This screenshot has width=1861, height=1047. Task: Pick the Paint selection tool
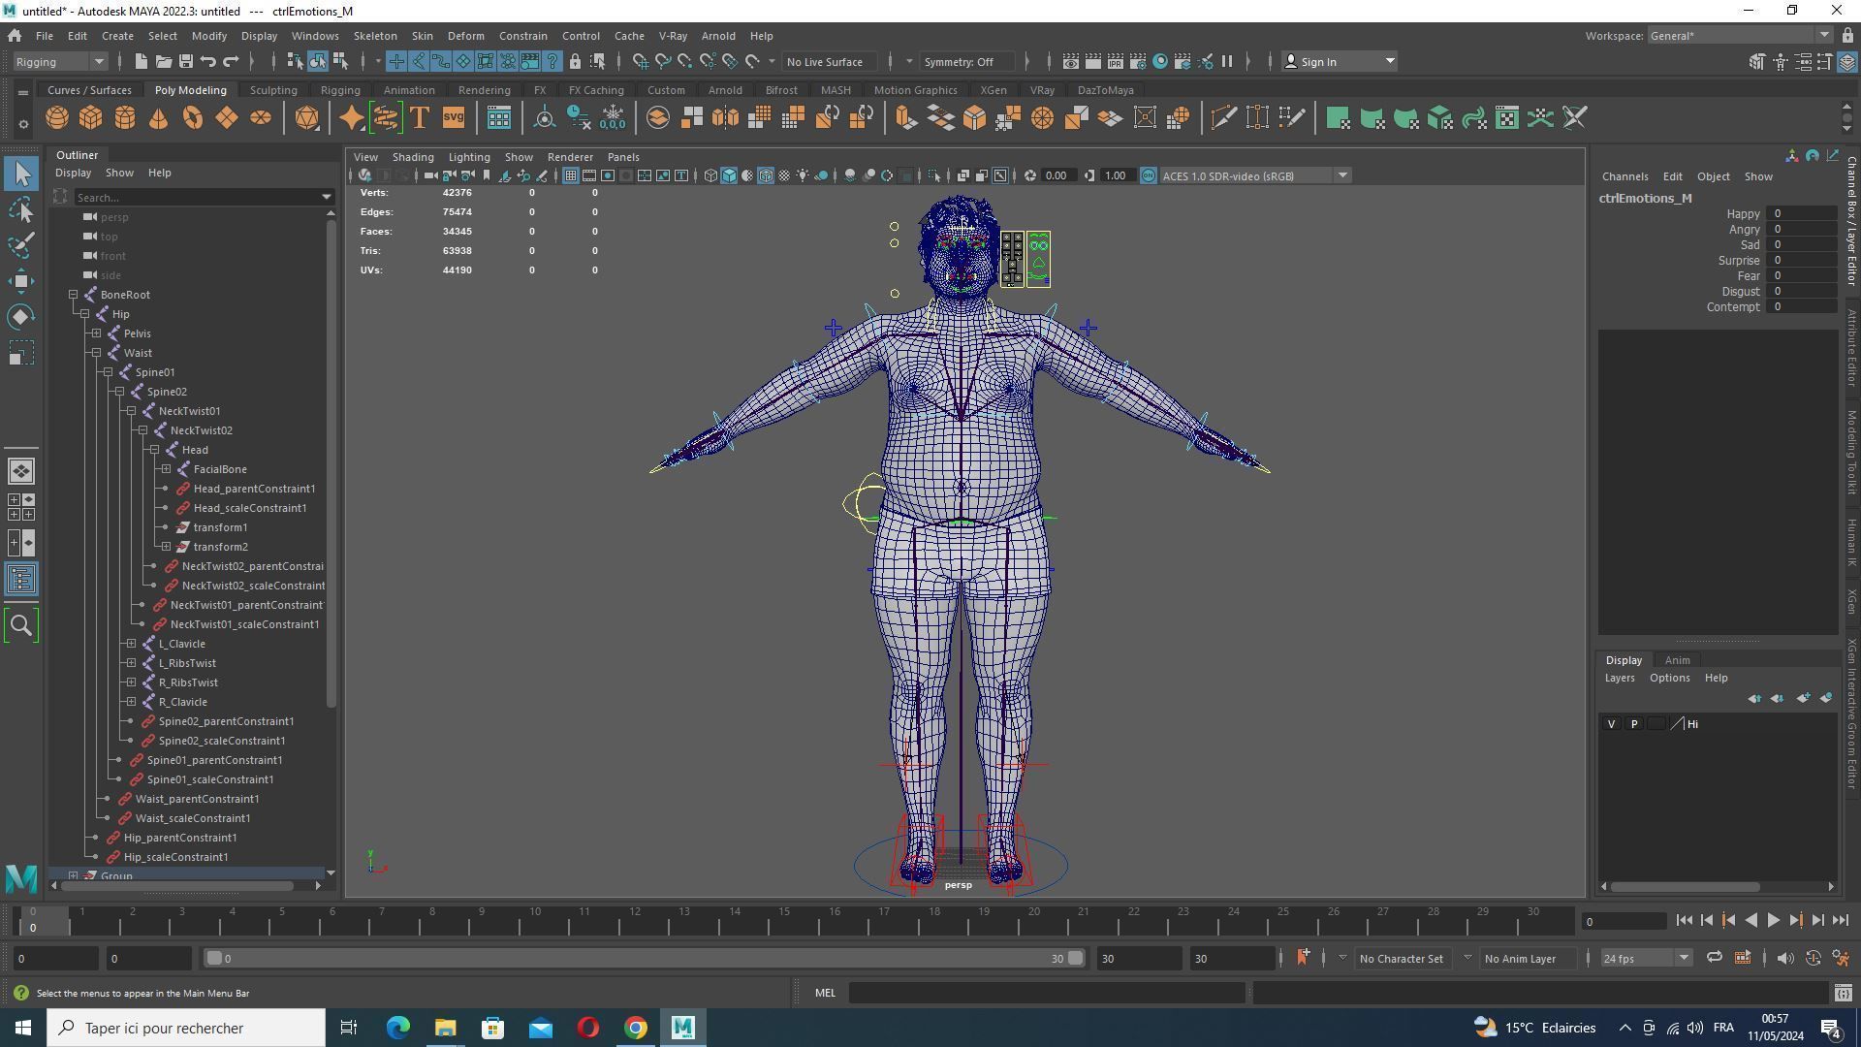click(x=21, y=245)
